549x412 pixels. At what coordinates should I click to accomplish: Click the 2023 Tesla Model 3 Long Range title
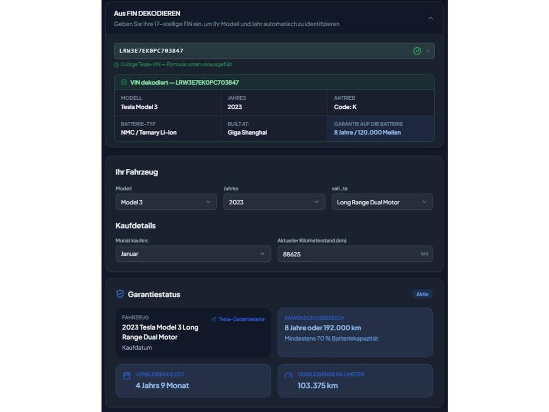(160, 332)
